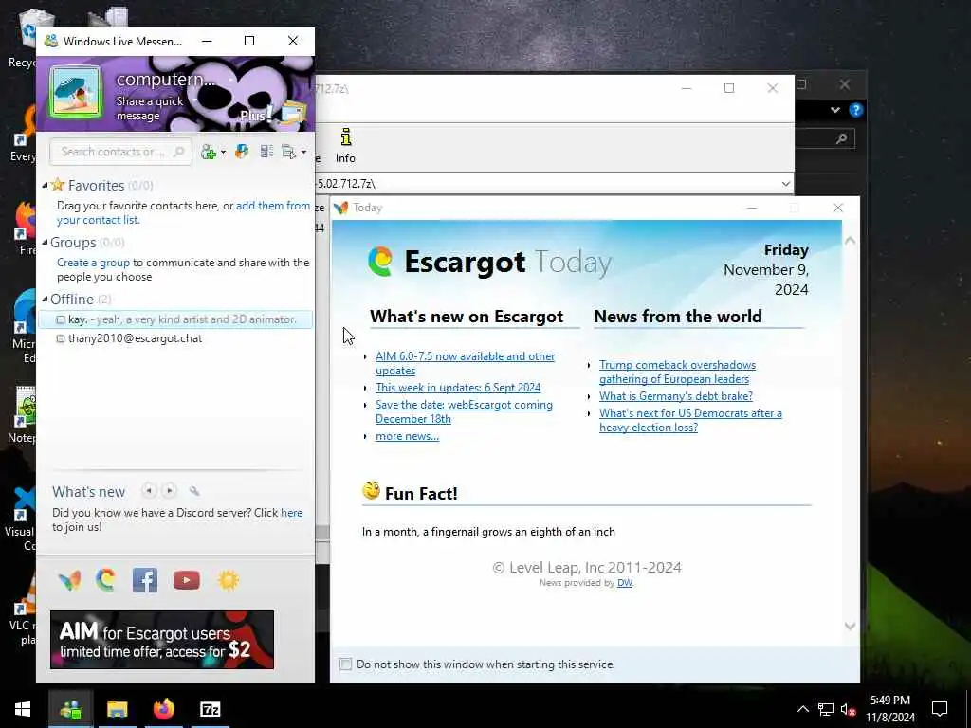Open 'Save the date: webEscargot coming' link
The image size is (971, 728).
463,411
